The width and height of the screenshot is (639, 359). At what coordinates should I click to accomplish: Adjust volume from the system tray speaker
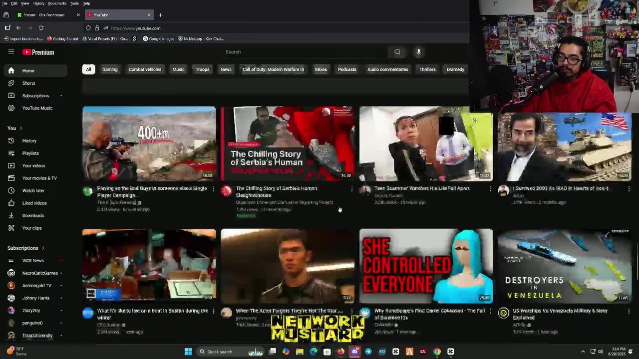[x=600, y=352]
